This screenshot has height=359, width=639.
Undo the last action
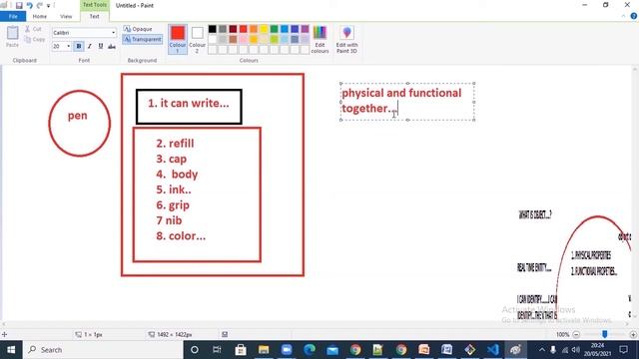pos(29,5)
